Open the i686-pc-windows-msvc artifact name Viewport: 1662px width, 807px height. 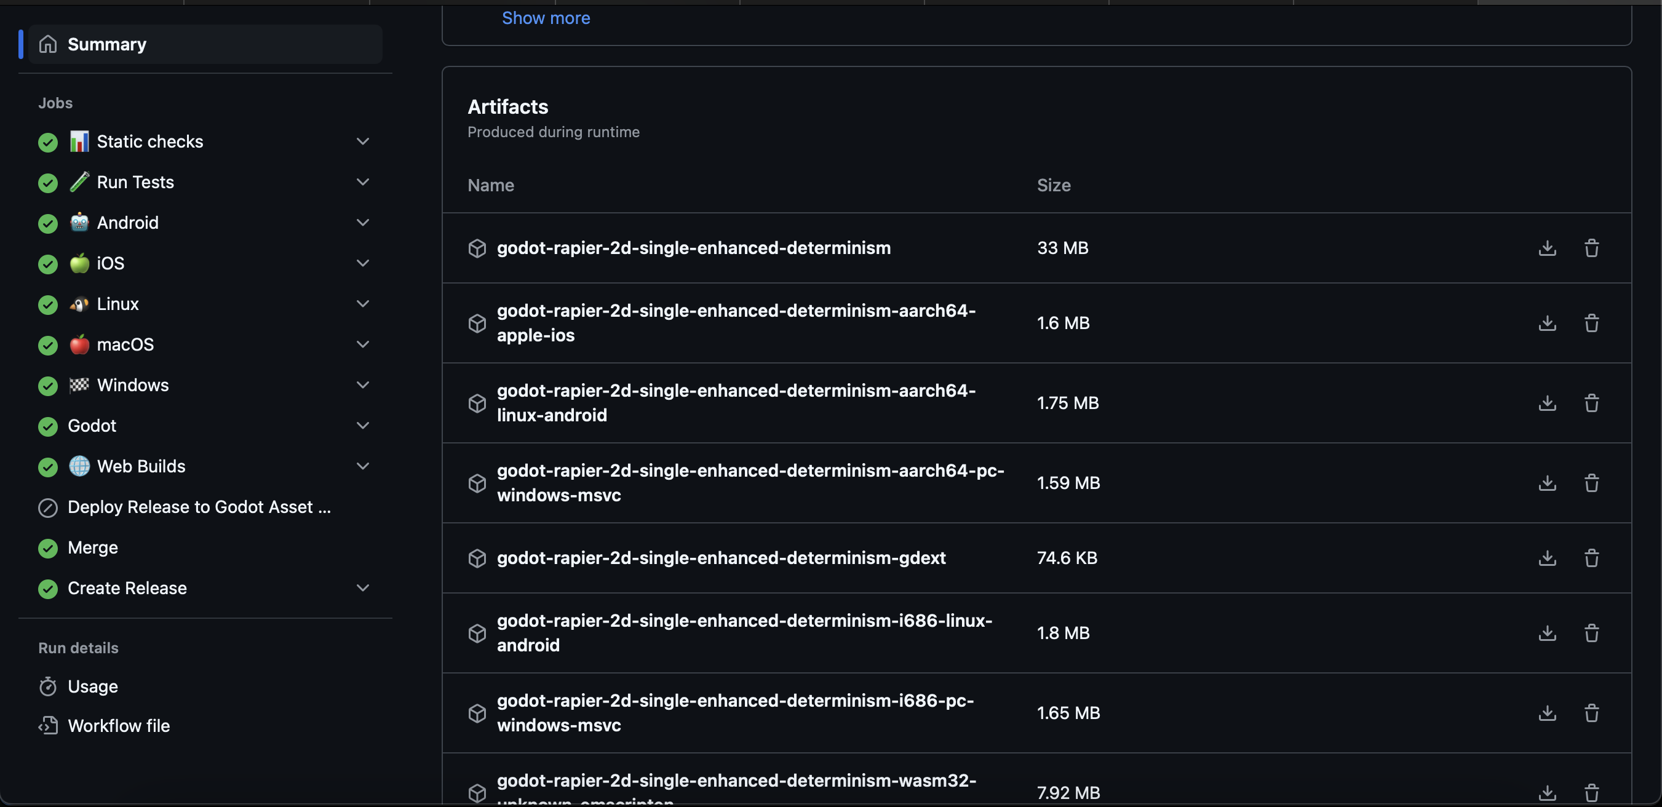point(736,713)
